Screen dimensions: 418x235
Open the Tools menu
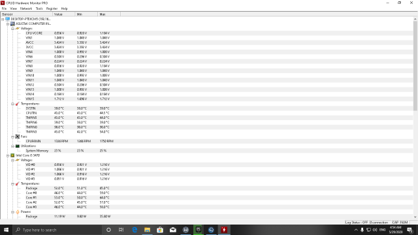(39, 8)
